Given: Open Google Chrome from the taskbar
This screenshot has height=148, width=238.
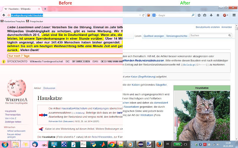Looking at the screenshot, I should pyautogui.click(x=112, y=145).
